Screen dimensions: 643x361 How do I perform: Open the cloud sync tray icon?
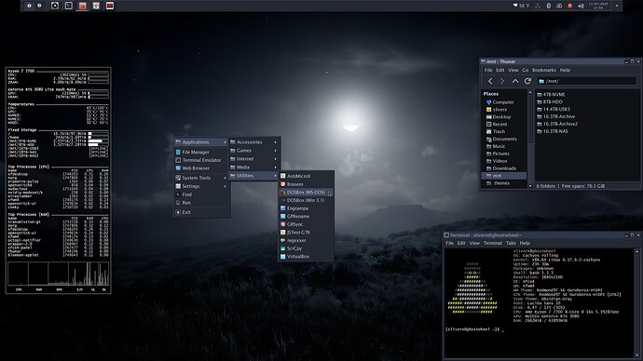click(x=559, y=6)
